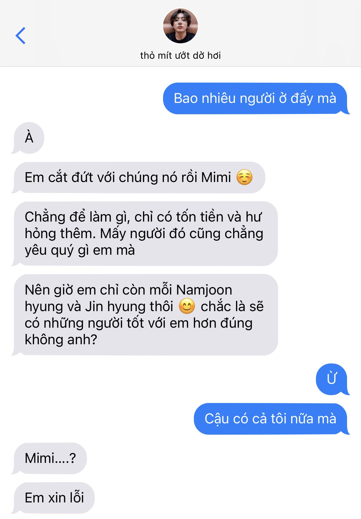Screen dimensions: 361x519
Task: Tap the received 'À' message bubble
Action: (28, 138)
